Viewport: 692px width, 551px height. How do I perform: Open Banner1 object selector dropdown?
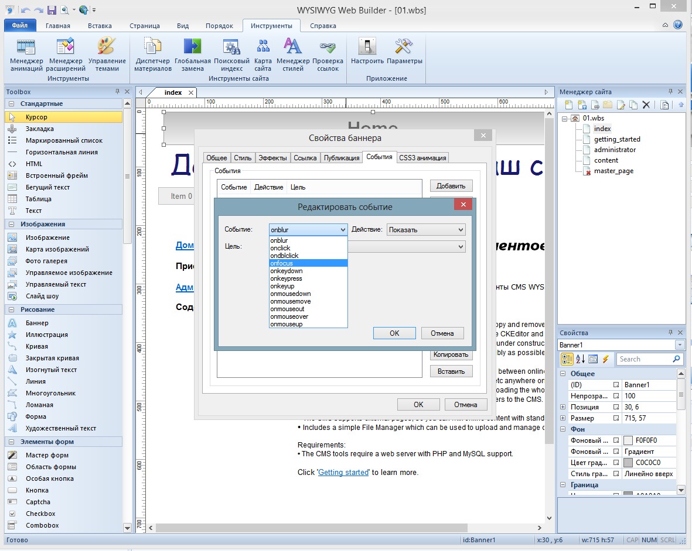(680, 345)
